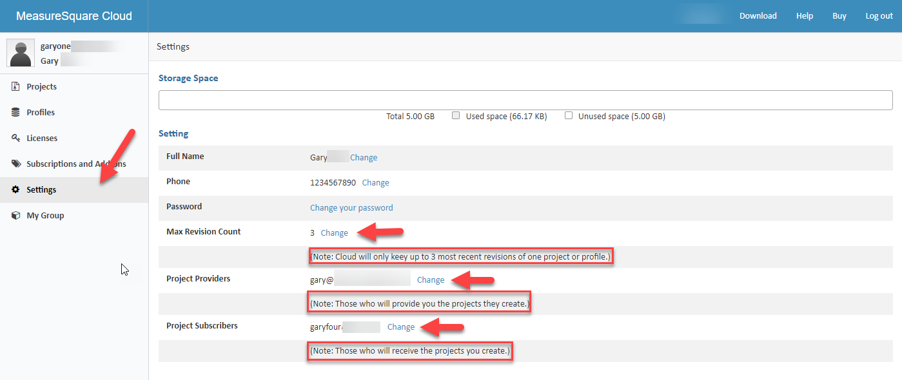Click the Licenses key icon
The width and height of the screenshot is (902, 380).
(x=15, y=138)
